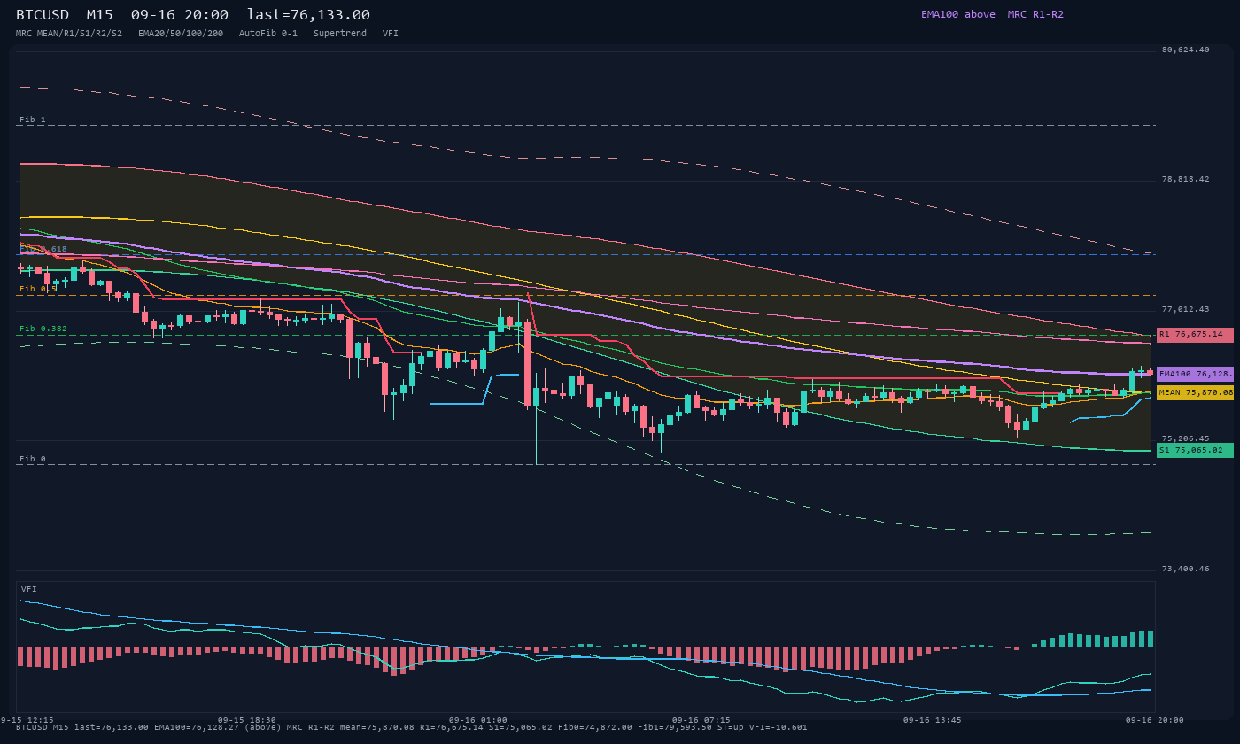Click last=76,133.00 in the chart title
1240x744 pixels.
[308, 14]
